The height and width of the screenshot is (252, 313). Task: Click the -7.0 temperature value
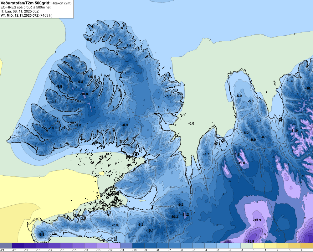click(x=115, y=225)
